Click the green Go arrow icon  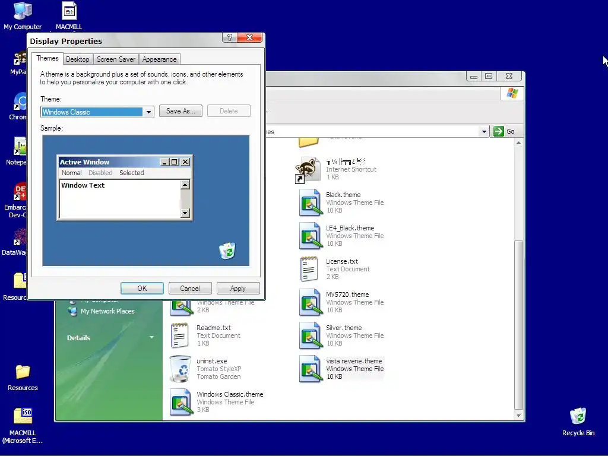(x=498, y=131)
